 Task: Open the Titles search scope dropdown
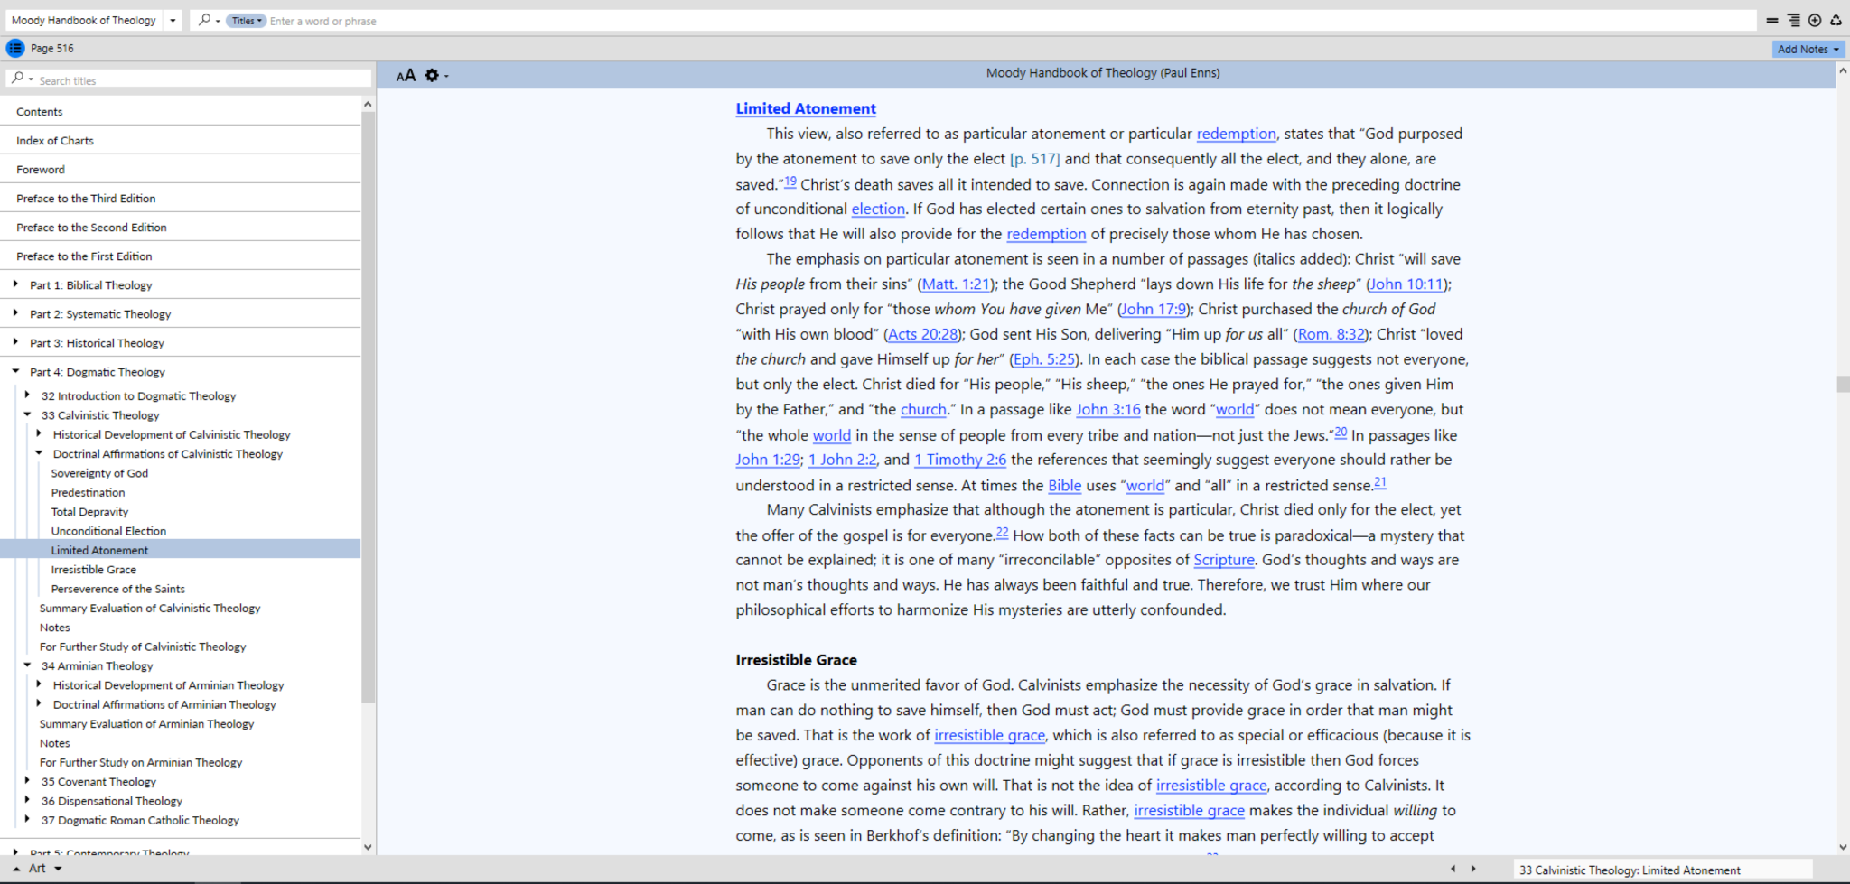click(x=246, y=21)
